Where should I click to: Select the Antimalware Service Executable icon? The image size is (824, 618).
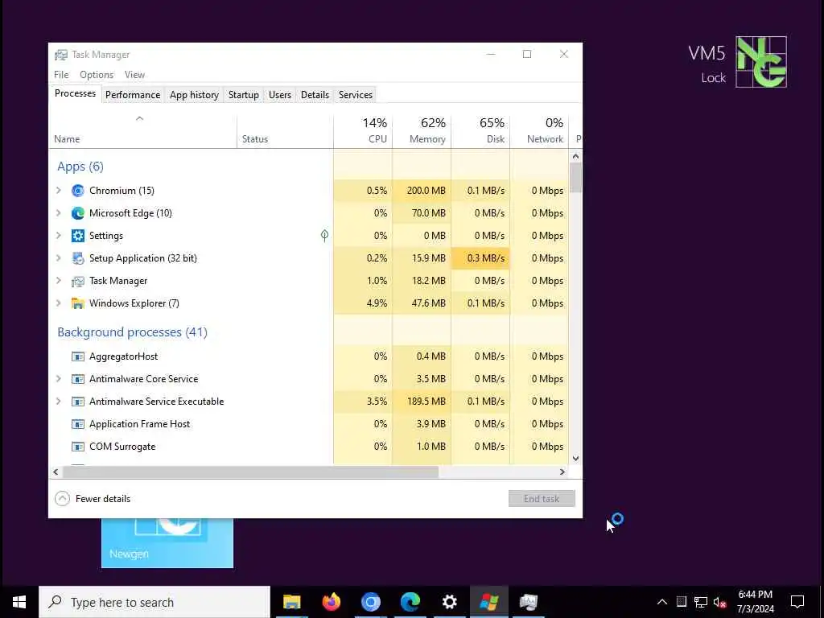[78, 402]
